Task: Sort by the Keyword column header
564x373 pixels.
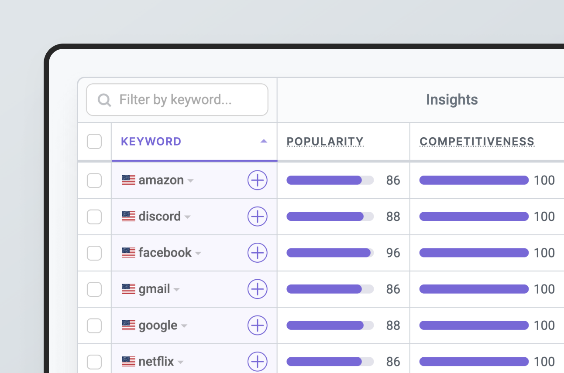Action: 151,142
